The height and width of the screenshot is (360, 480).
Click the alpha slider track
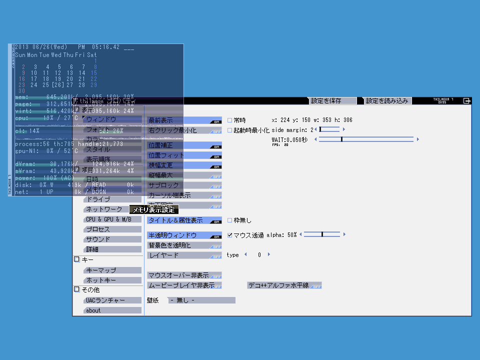321,234
